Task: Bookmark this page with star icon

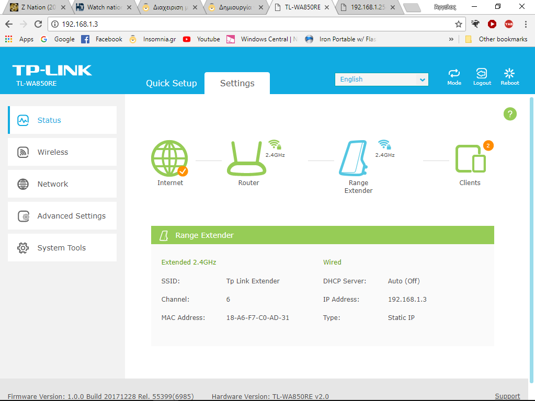Action: tap(458, 24)
